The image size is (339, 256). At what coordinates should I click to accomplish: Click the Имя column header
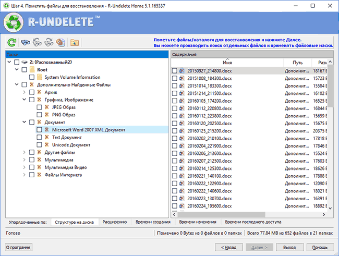[x=227, y=63]
